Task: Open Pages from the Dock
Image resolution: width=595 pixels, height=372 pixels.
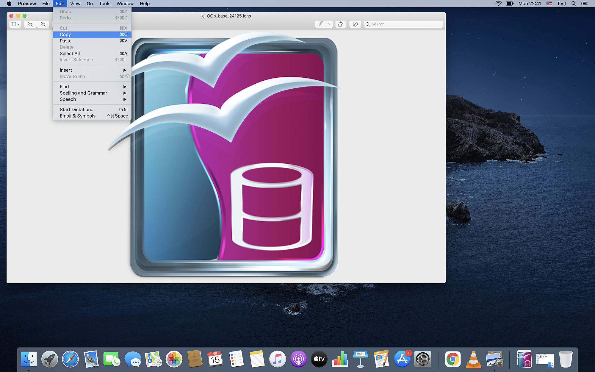Action: (381, 359)
